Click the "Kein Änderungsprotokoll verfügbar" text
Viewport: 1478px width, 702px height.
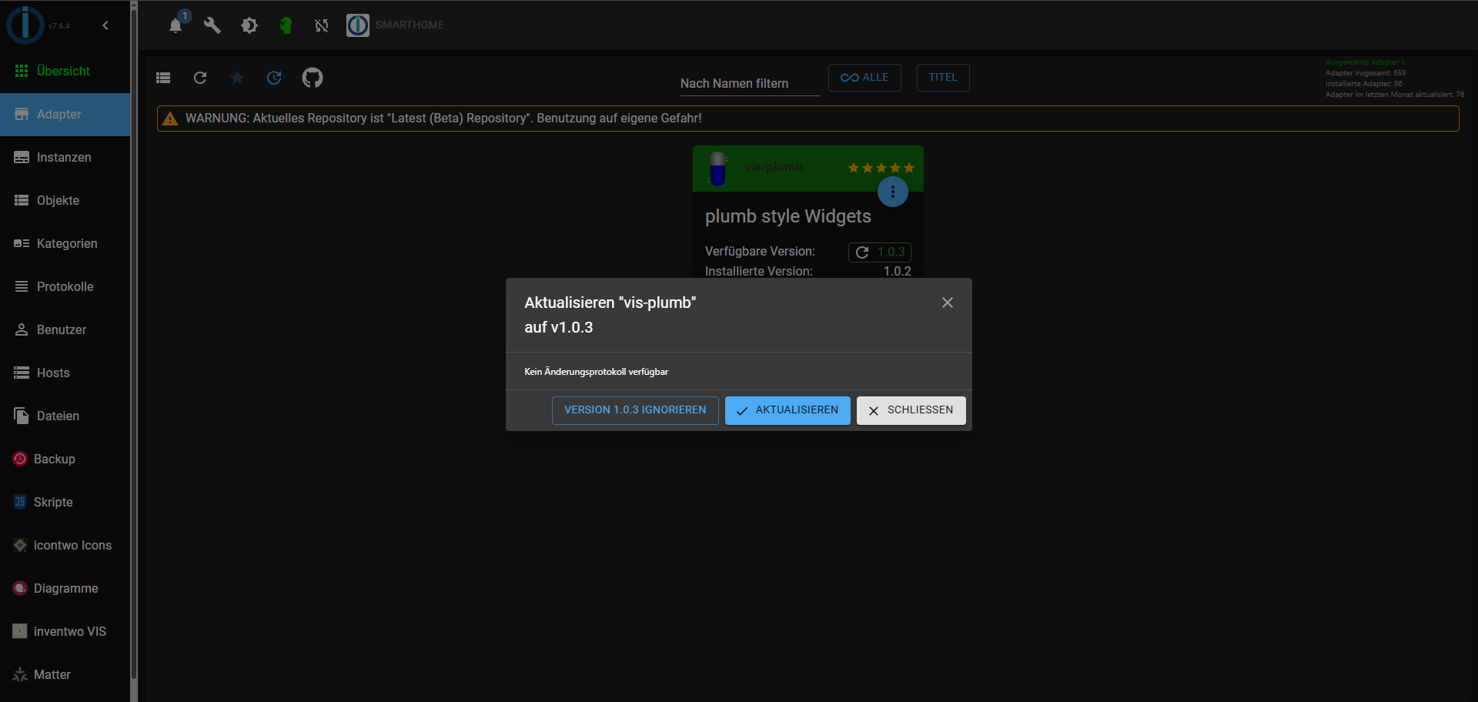(x=597, y=372)
